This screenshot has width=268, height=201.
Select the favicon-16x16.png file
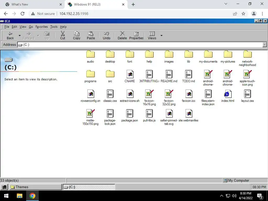coord(149,98)
